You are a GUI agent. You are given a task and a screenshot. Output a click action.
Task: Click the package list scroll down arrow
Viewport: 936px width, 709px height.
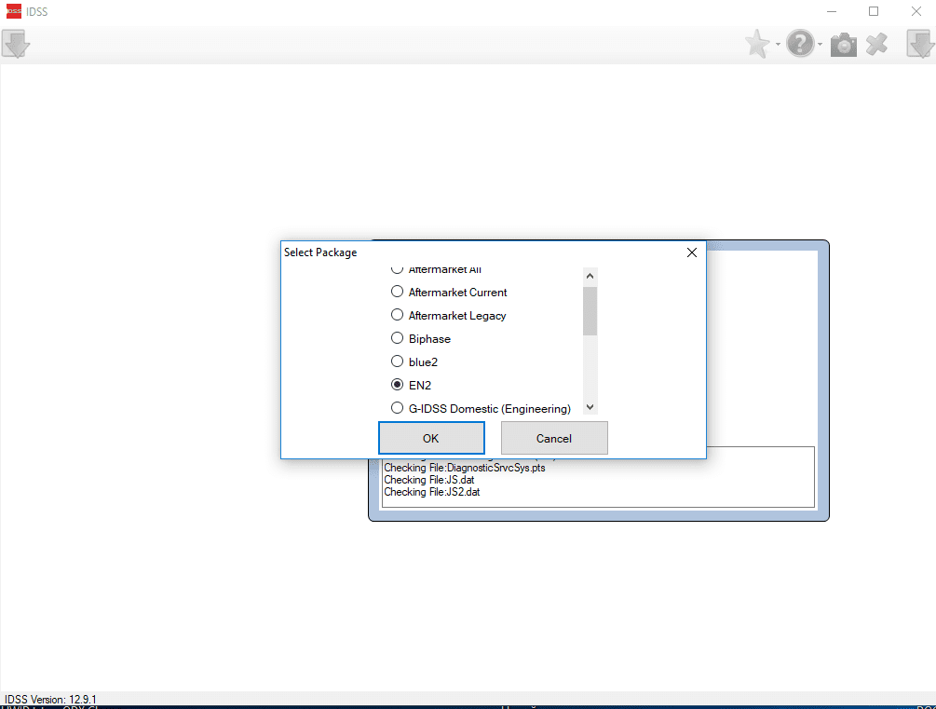(x=590, y=407)
